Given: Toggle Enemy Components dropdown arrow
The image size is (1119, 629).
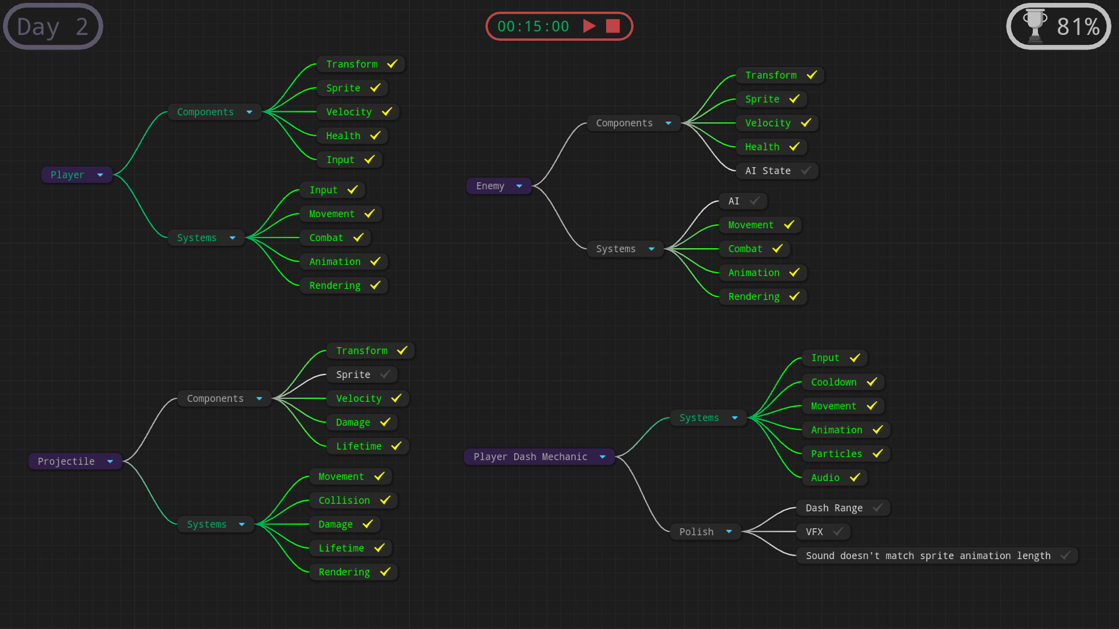Looking at the screenshot, I should tap(668, 123).
